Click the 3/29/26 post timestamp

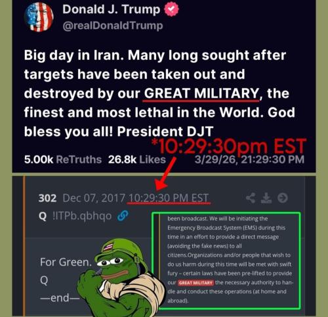tap(249, 159)
